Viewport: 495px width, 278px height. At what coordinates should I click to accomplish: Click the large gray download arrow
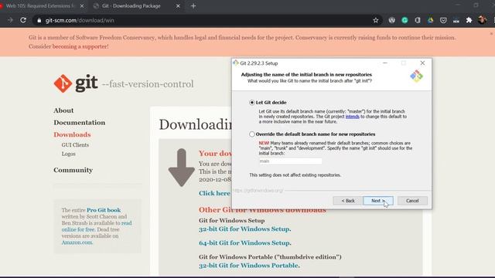182,168
